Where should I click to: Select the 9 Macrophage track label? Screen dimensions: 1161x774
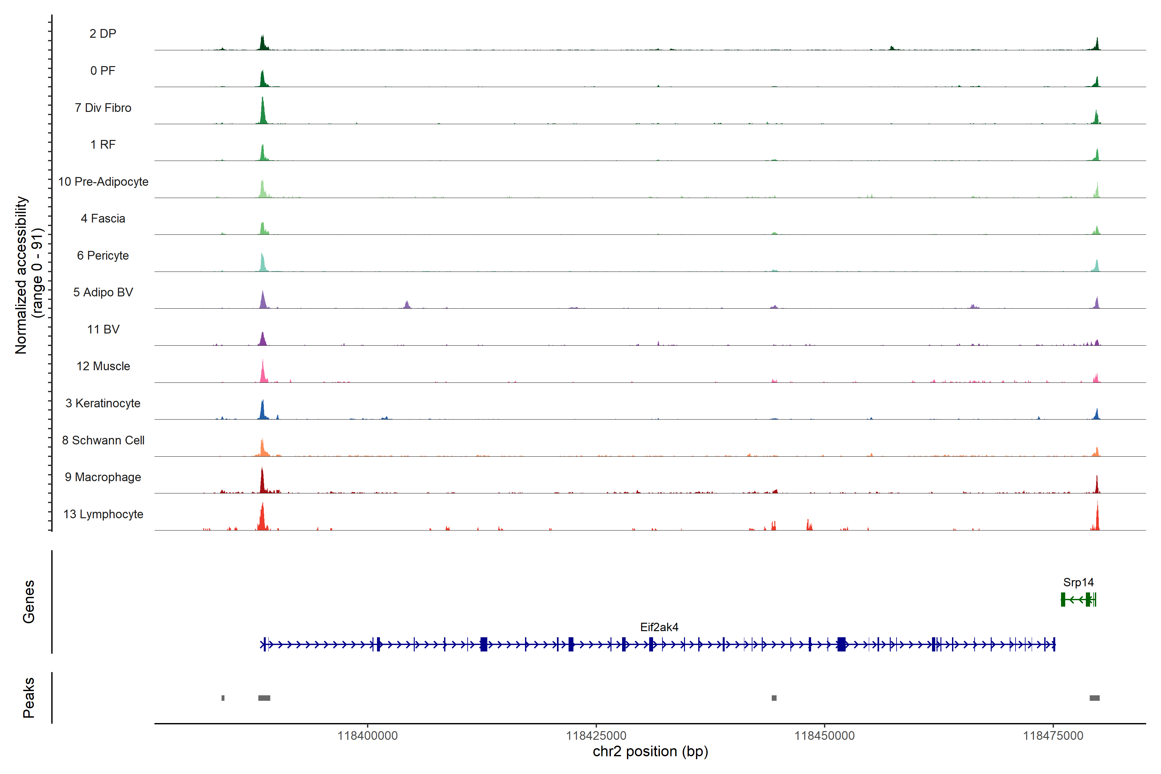click(x=103, y=477)
